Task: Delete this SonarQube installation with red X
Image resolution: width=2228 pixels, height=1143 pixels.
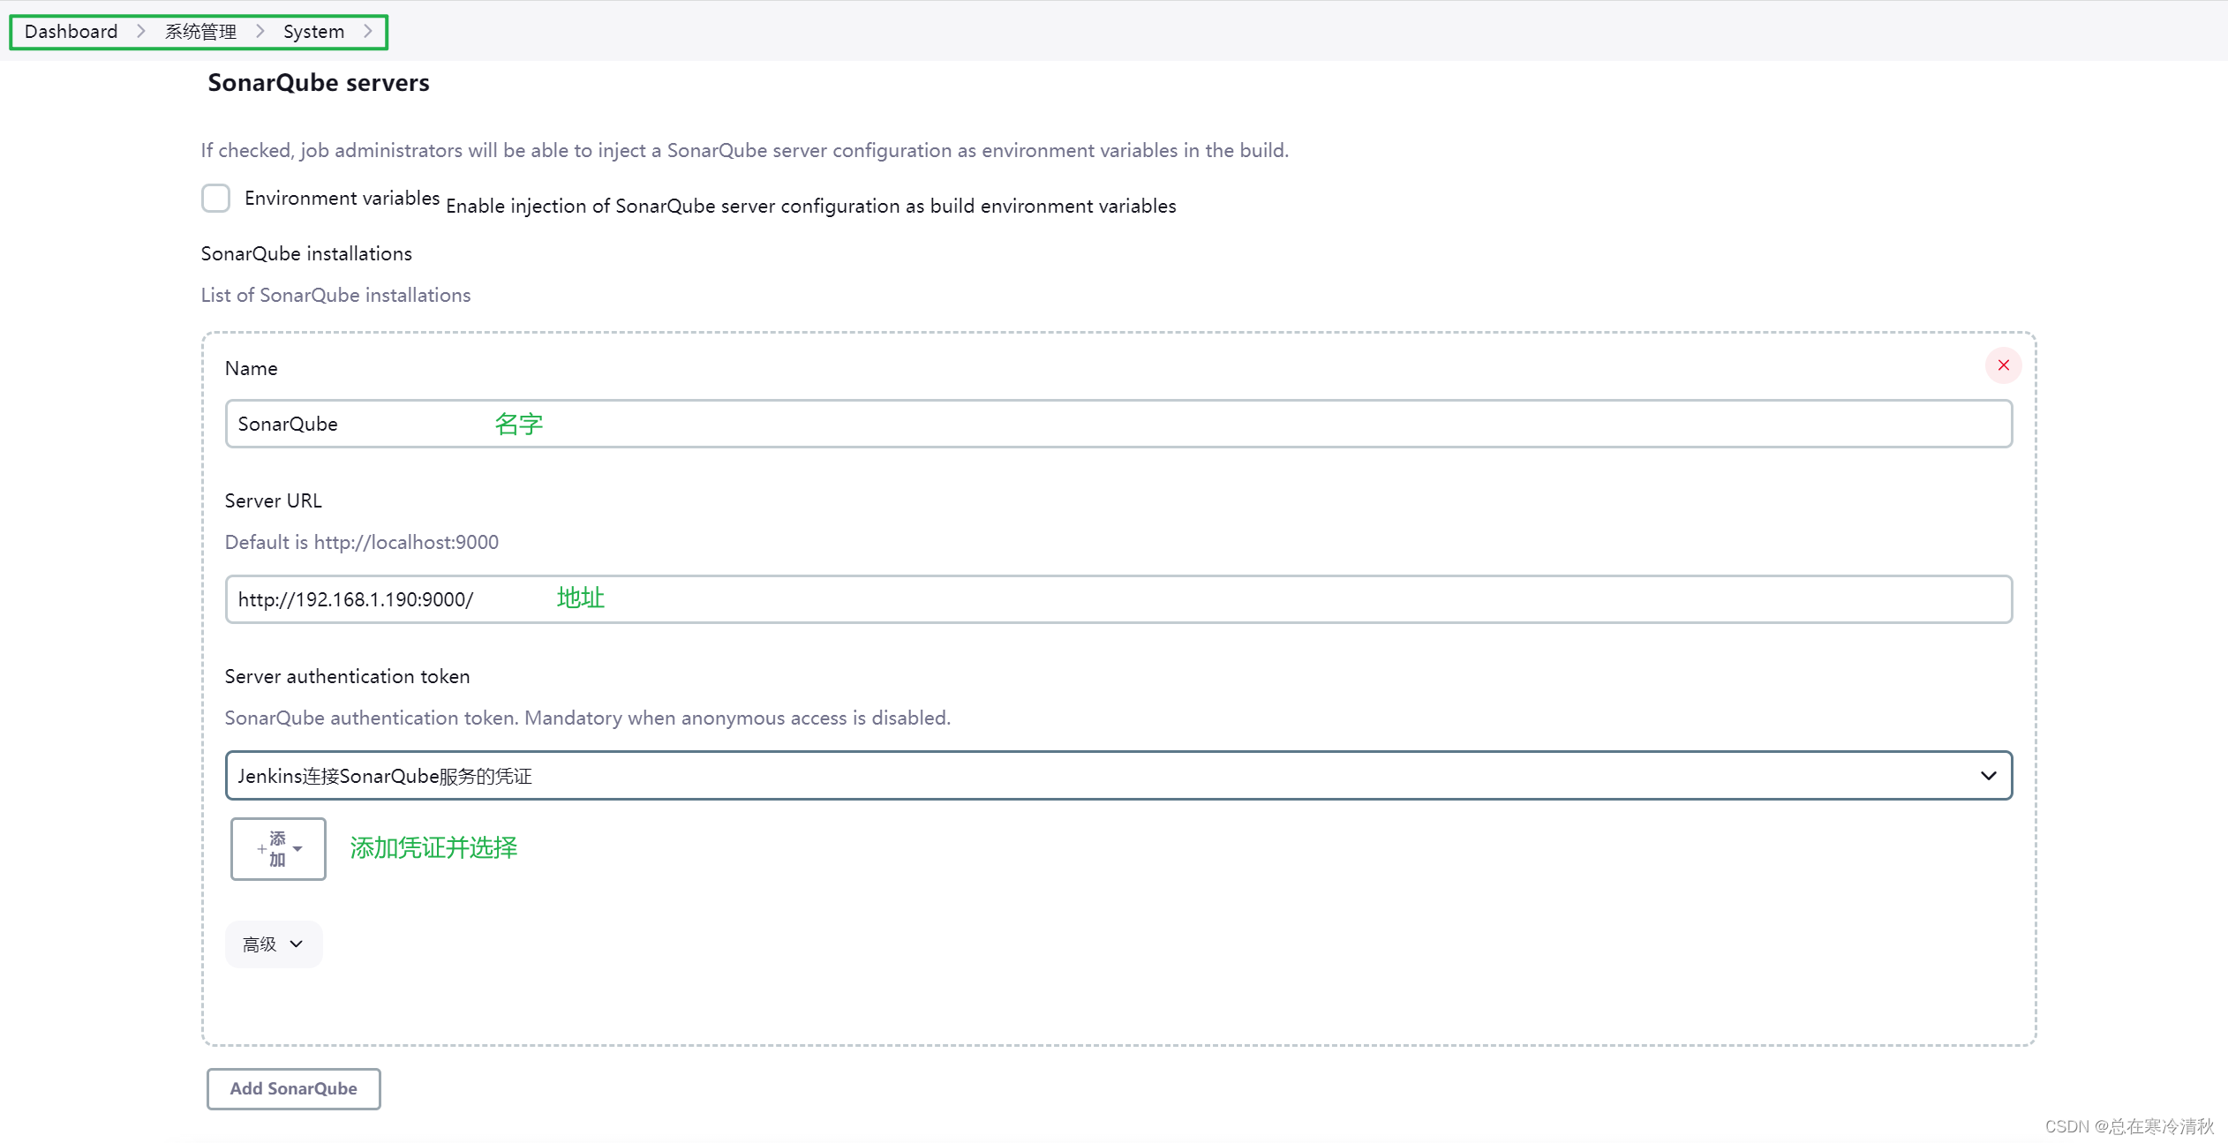Action: [2003, 365]
